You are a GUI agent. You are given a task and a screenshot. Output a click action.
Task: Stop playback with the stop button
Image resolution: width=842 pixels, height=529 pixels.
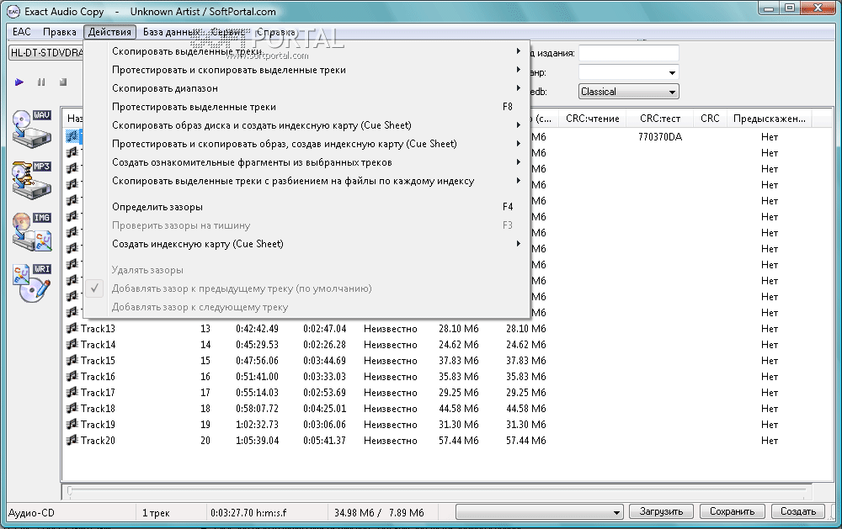pos(63,82)
